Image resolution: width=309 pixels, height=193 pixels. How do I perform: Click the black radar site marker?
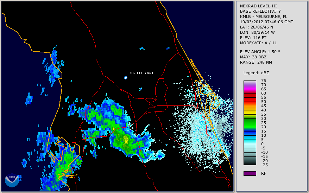[x=210, y=130]
